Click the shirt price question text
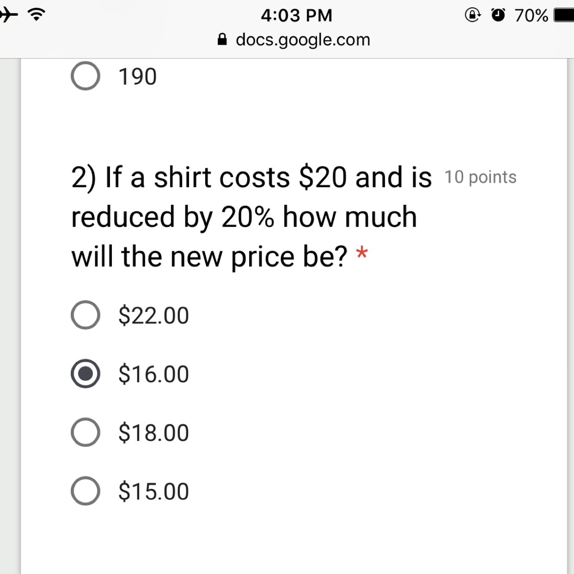Image resolution: width=574 pixels, height=574 pixels. [x=244, y=217]
